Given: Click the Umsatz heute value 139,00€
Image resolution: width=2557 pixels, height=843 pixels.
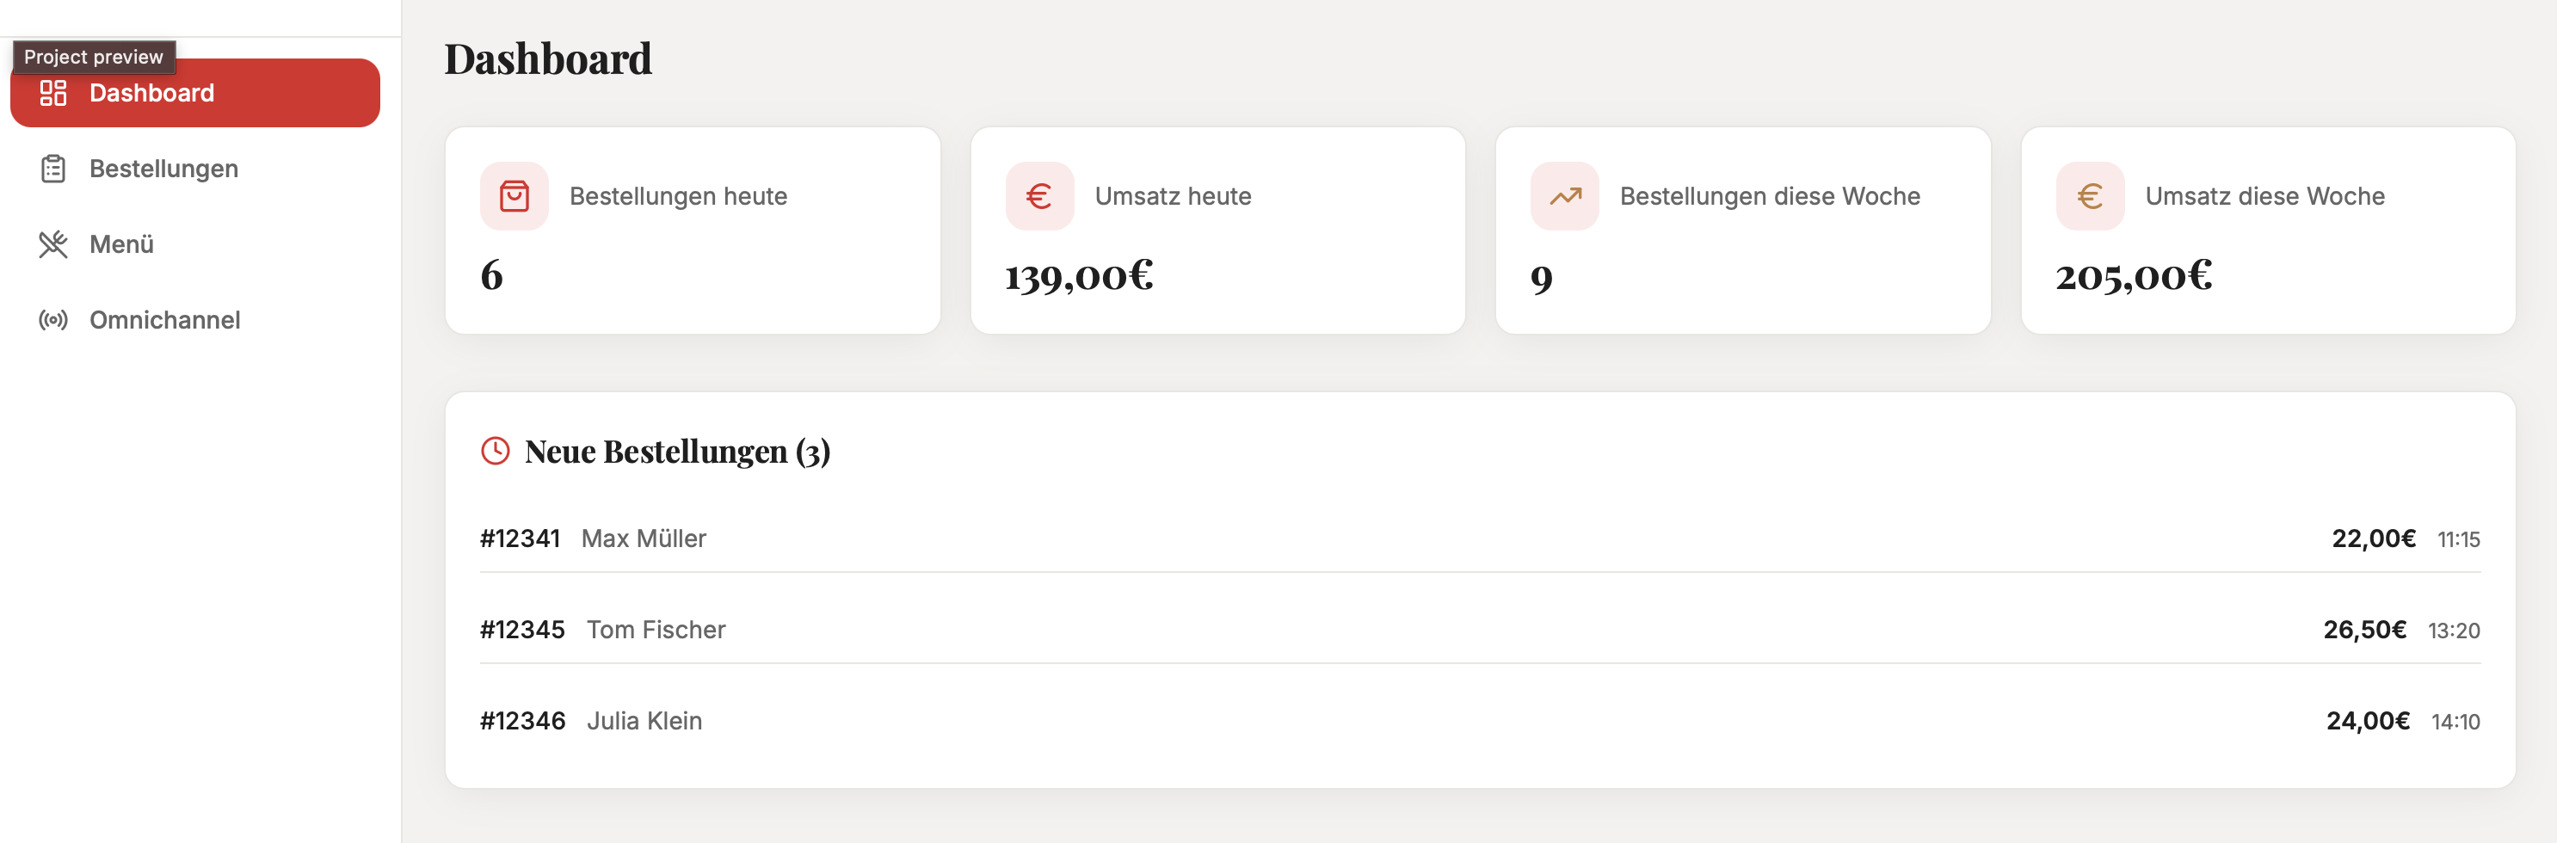Looking at the screenshot, I should click(x=1078, y=276).
